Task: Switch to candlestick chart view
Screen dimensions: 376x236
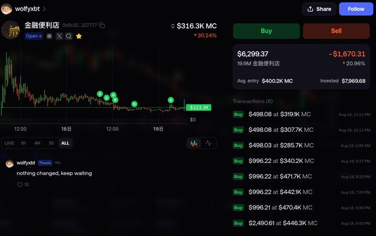Action: (194, 143)
